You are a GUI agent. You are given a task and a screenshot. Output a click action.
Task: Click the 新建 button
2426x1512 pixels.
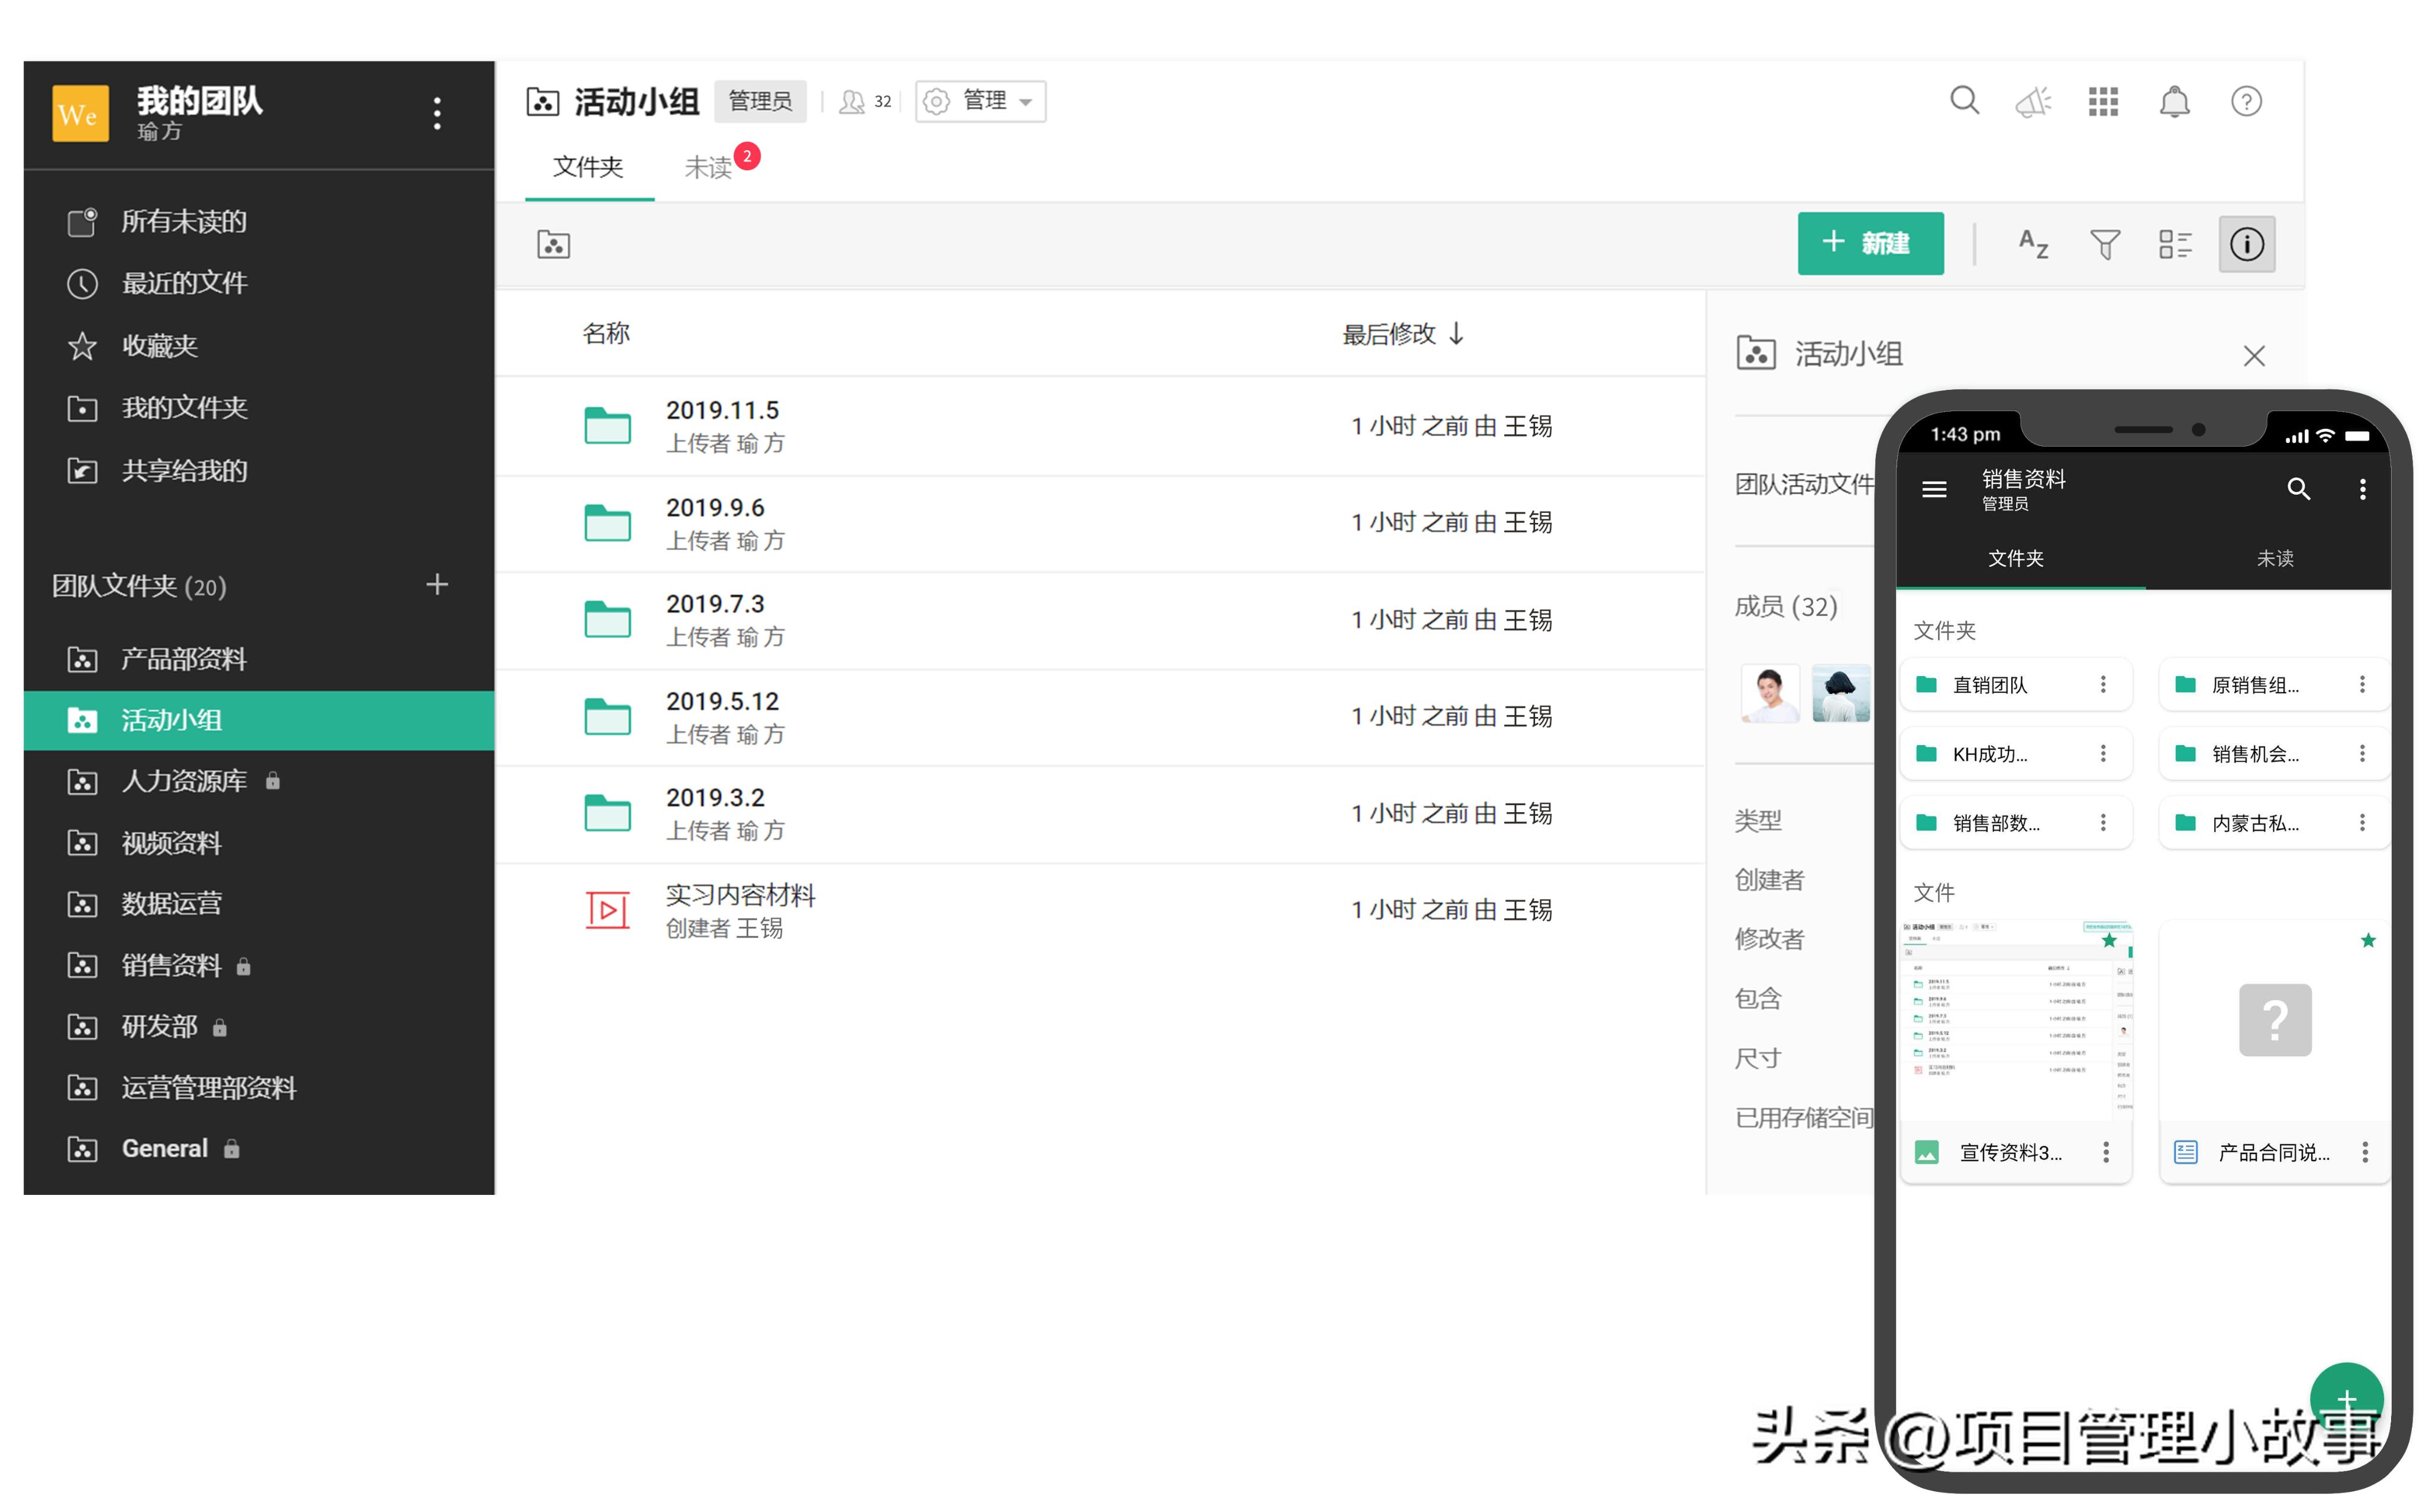(1870, 243)
